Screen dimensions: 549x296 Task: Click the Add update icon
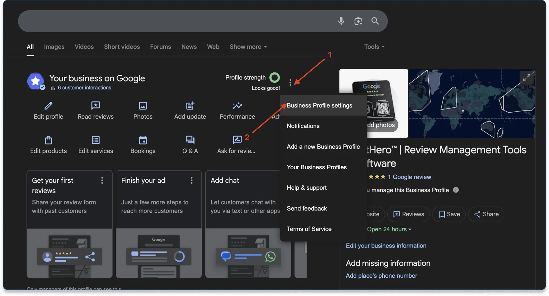point(190,106)
